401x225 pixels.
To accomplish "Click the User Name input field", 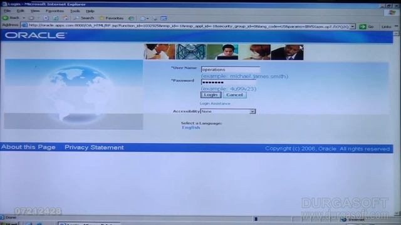I will 231,69.
